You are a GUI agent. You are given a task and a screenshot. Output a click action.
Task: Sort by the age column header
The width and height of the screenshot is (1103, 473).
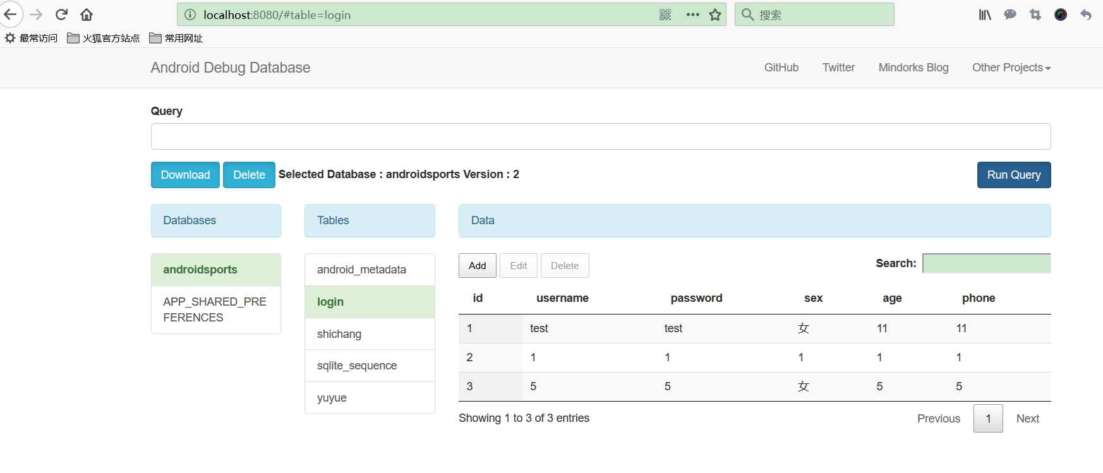tap(892, 299)
